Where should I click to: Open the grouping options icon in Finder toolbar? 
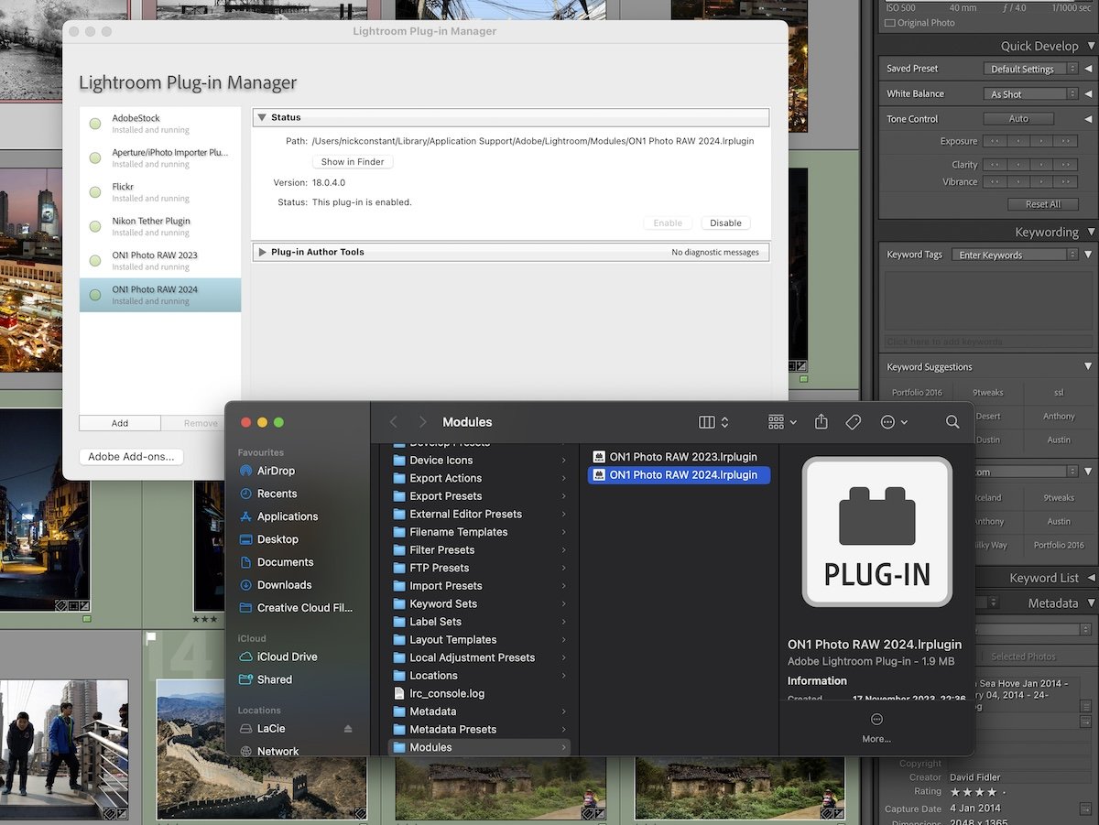(778, 422)
